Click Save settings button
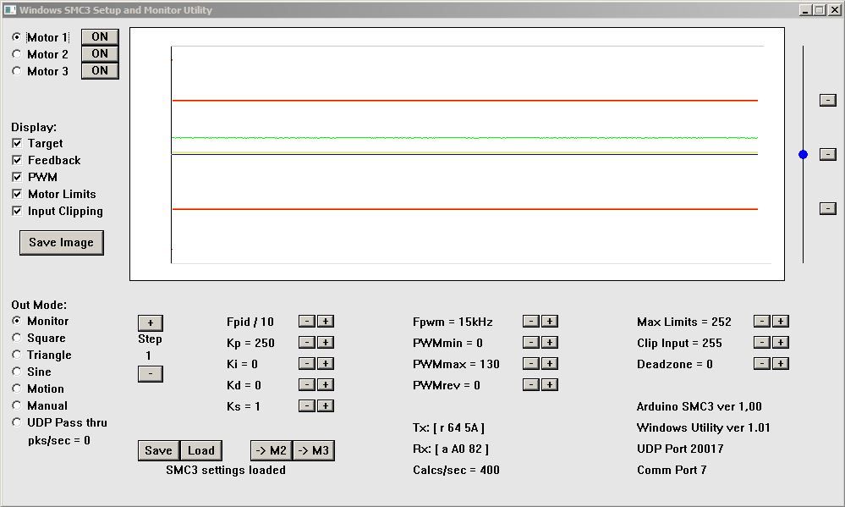This screenshot has width=845, height=507. [158, 450]
